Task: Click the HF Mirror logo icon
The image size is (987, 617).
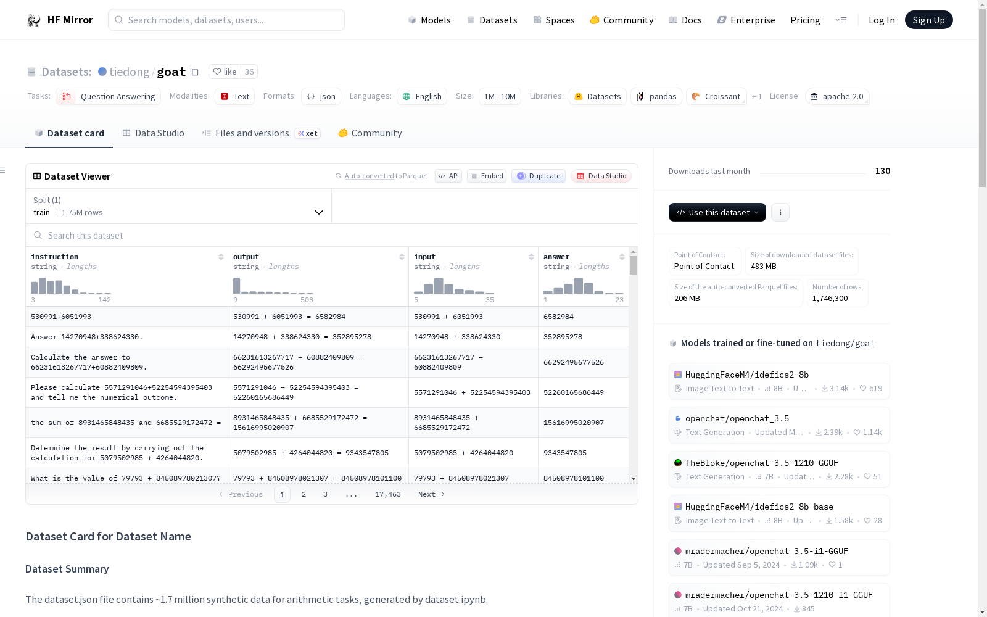Action: click(34, 20)
